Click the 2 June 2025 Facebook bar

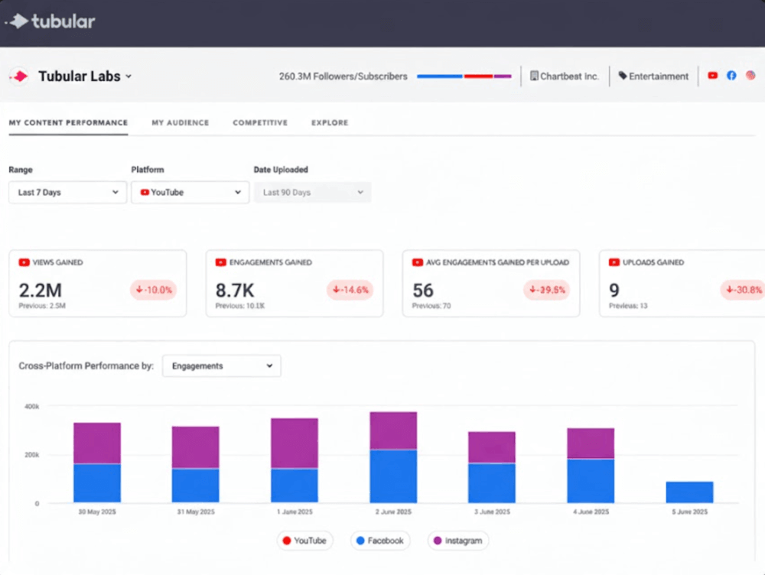(393, 476)
